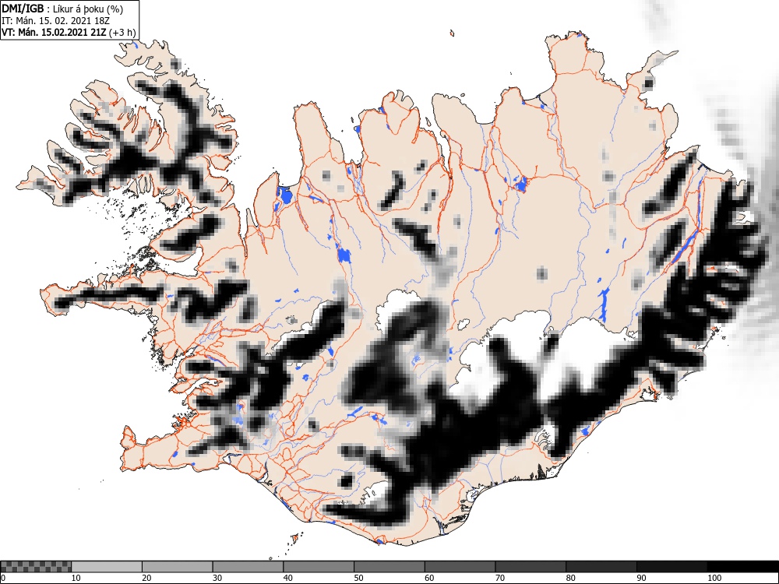Viewport: 779px width, 584px height.
Task: Click the "10" legend scale label
Action: pos(76,578)
